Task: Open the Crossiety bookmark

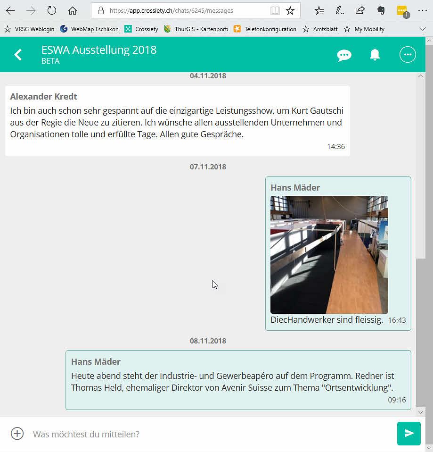Action: pyautogui.click(x=141, y=29)
